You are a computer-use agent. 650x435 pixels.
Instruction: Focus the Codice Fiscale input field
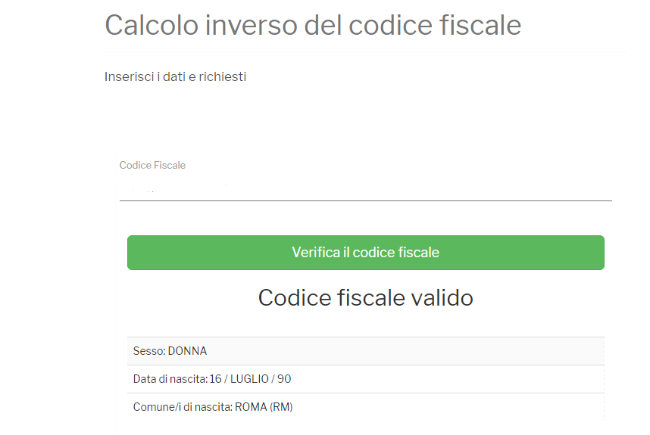[x=366, y=188]
